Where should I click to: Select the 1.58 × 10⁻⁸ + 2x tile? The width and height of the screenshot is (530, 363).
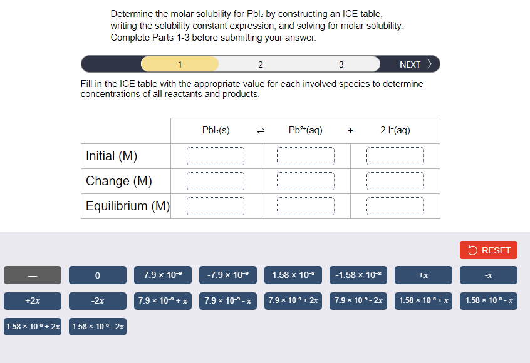pyautogui.click(x=32, y=326)
